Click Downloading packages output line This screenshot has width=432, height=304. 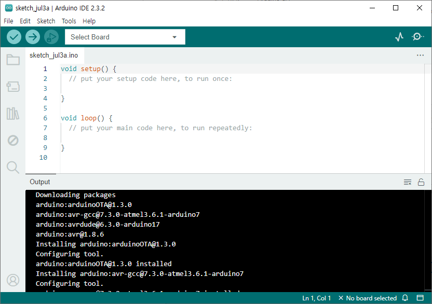[75, 195]
